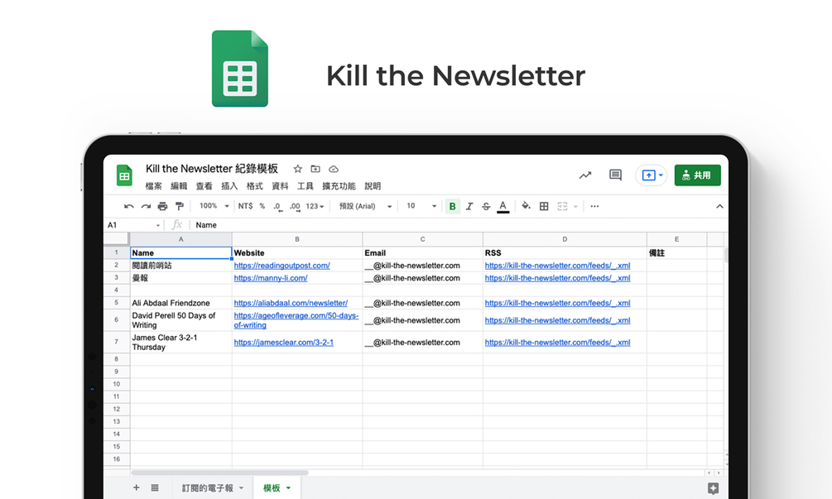Print the spreadsheet
Viewport: 832px width, 499px height.
pyautogui.click(x=162, y=206)
